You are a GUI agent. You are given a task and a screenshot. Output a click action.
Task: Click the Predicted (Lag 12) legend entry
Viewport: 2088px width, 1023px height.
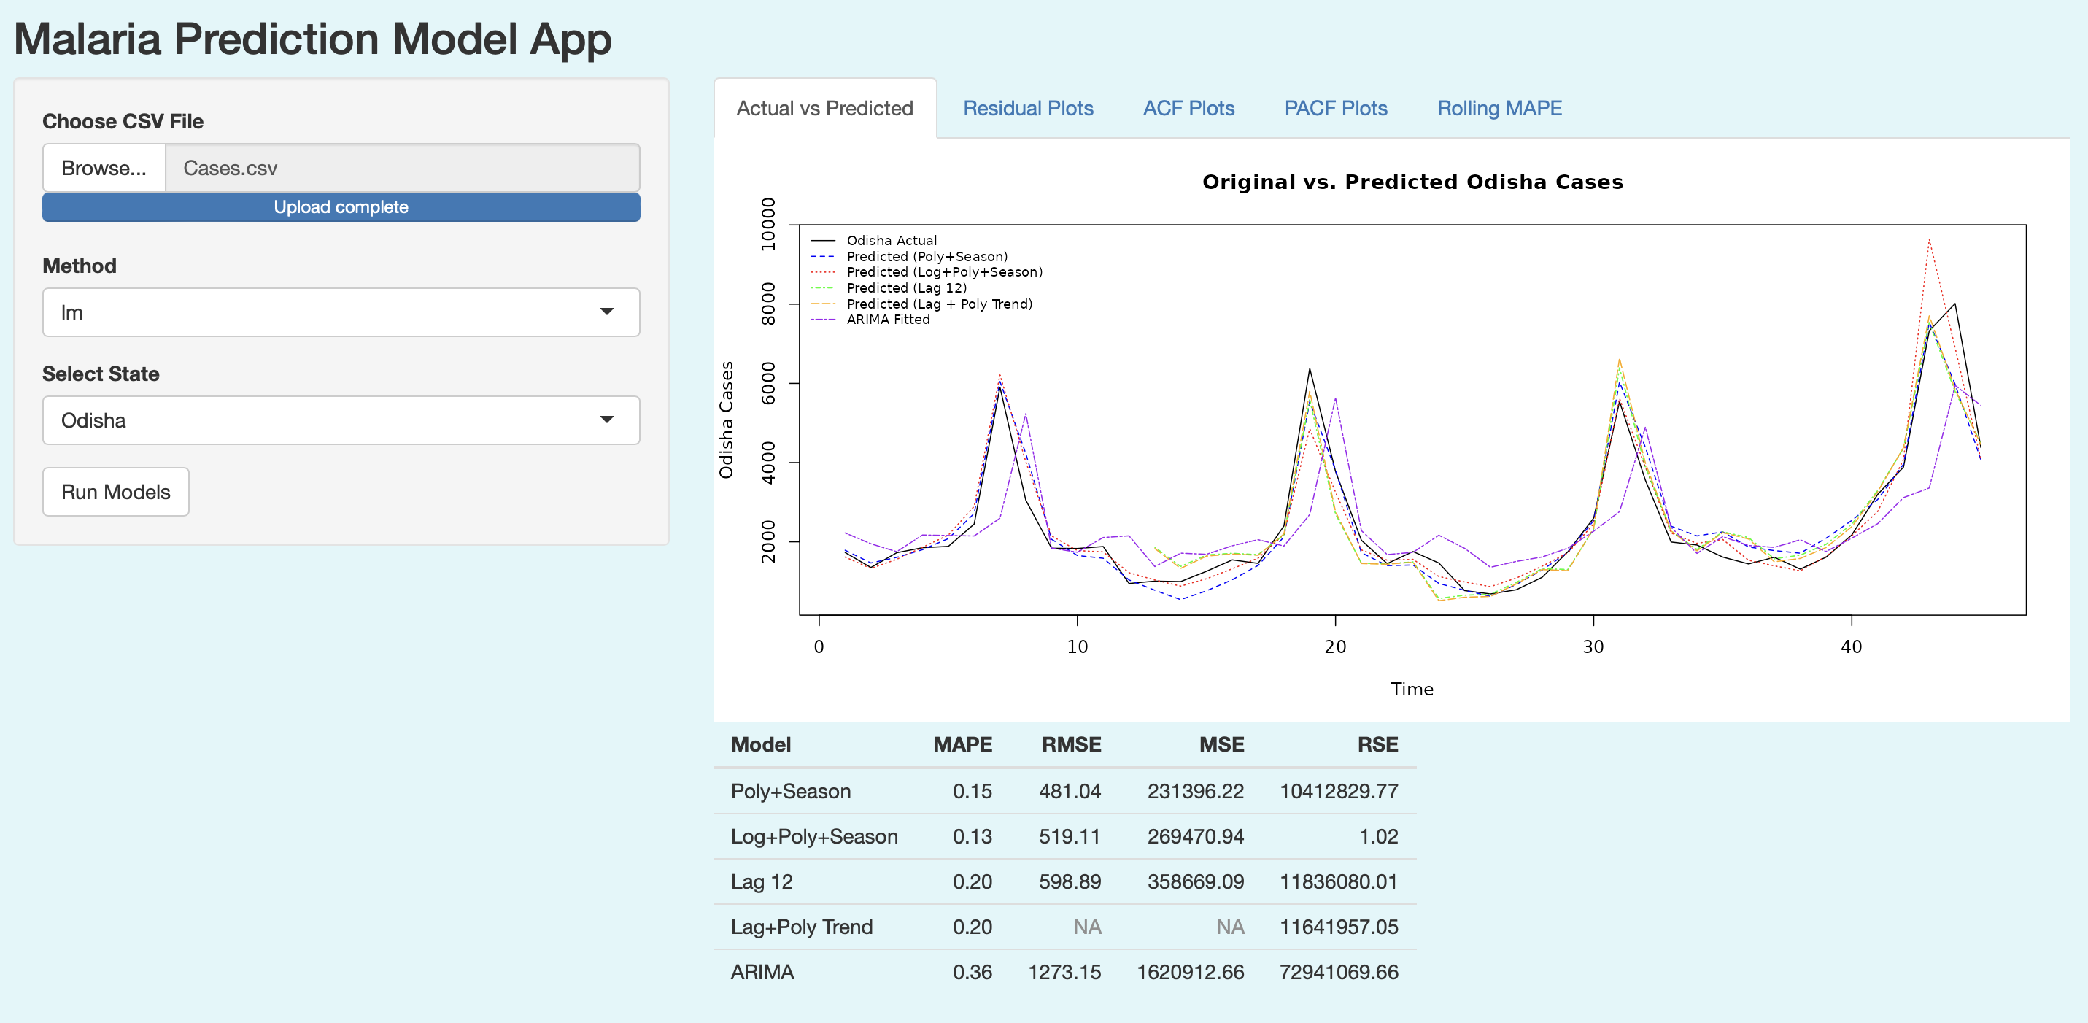[x=906, y=287]
